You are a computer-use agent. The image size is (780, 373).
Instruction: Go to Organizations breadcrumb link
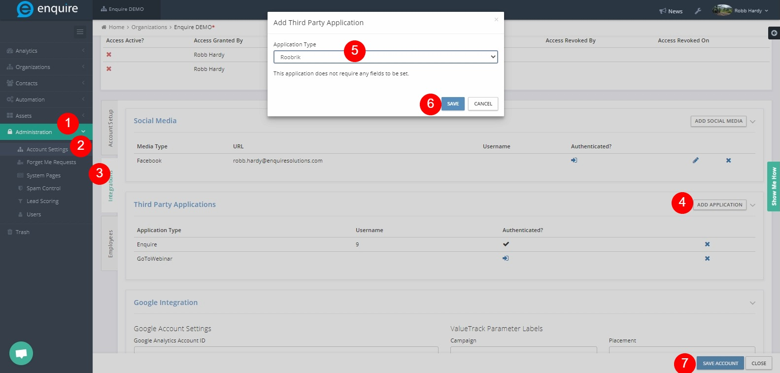(x=149, y=27)
